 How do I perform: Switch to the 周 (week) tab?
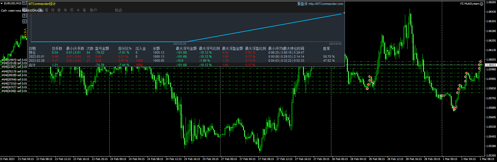coord(46,10)
